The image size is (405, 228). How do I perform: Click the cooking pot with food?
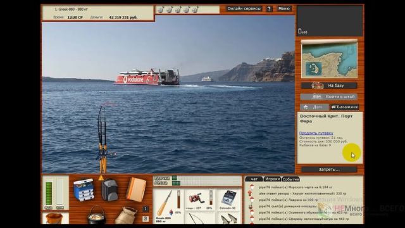click(96, 215)
